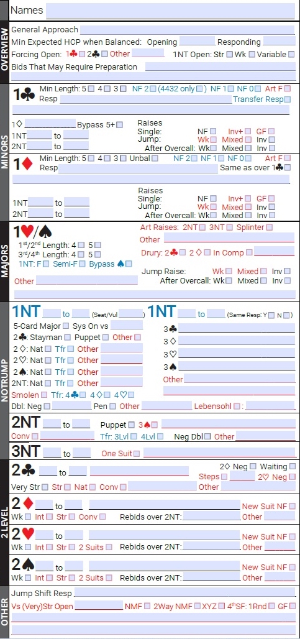This screenshot has width=300, height=639.
Task: Check Drury In Comp checkbox
Action: [x=249, y=252]
